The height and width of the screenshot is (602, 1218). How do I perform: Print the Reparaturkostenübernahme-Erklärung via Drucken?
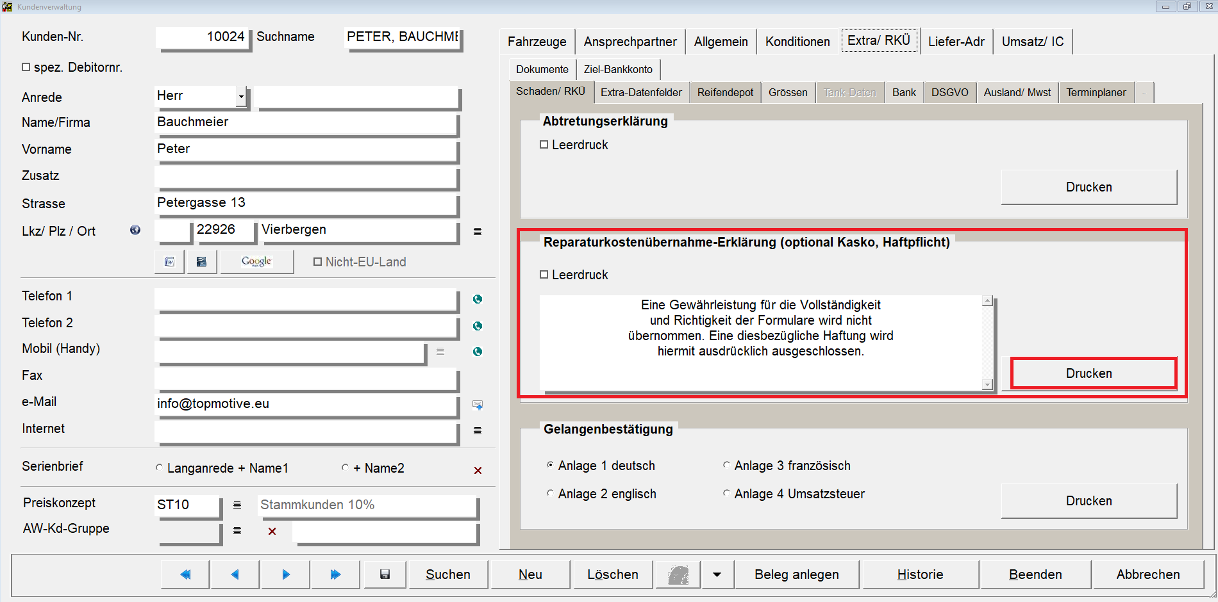click(x=1089, y=373)
